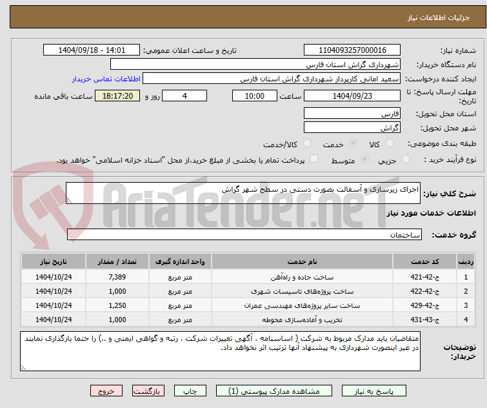Click the description textarea resize handle
Viewport: 487px width, 408px height.
pos(69,201)
